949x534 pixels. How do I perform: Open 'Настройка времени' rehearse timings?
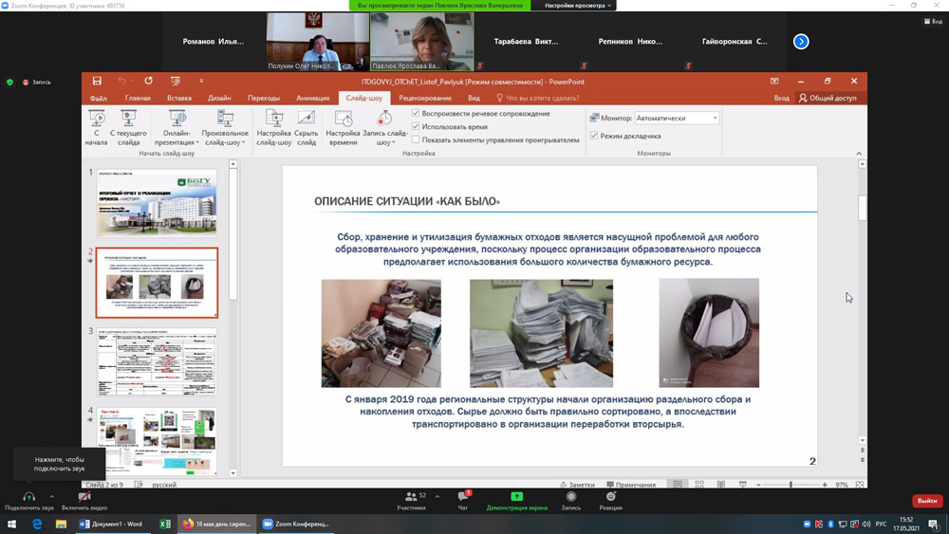click(x=344, y=119)
